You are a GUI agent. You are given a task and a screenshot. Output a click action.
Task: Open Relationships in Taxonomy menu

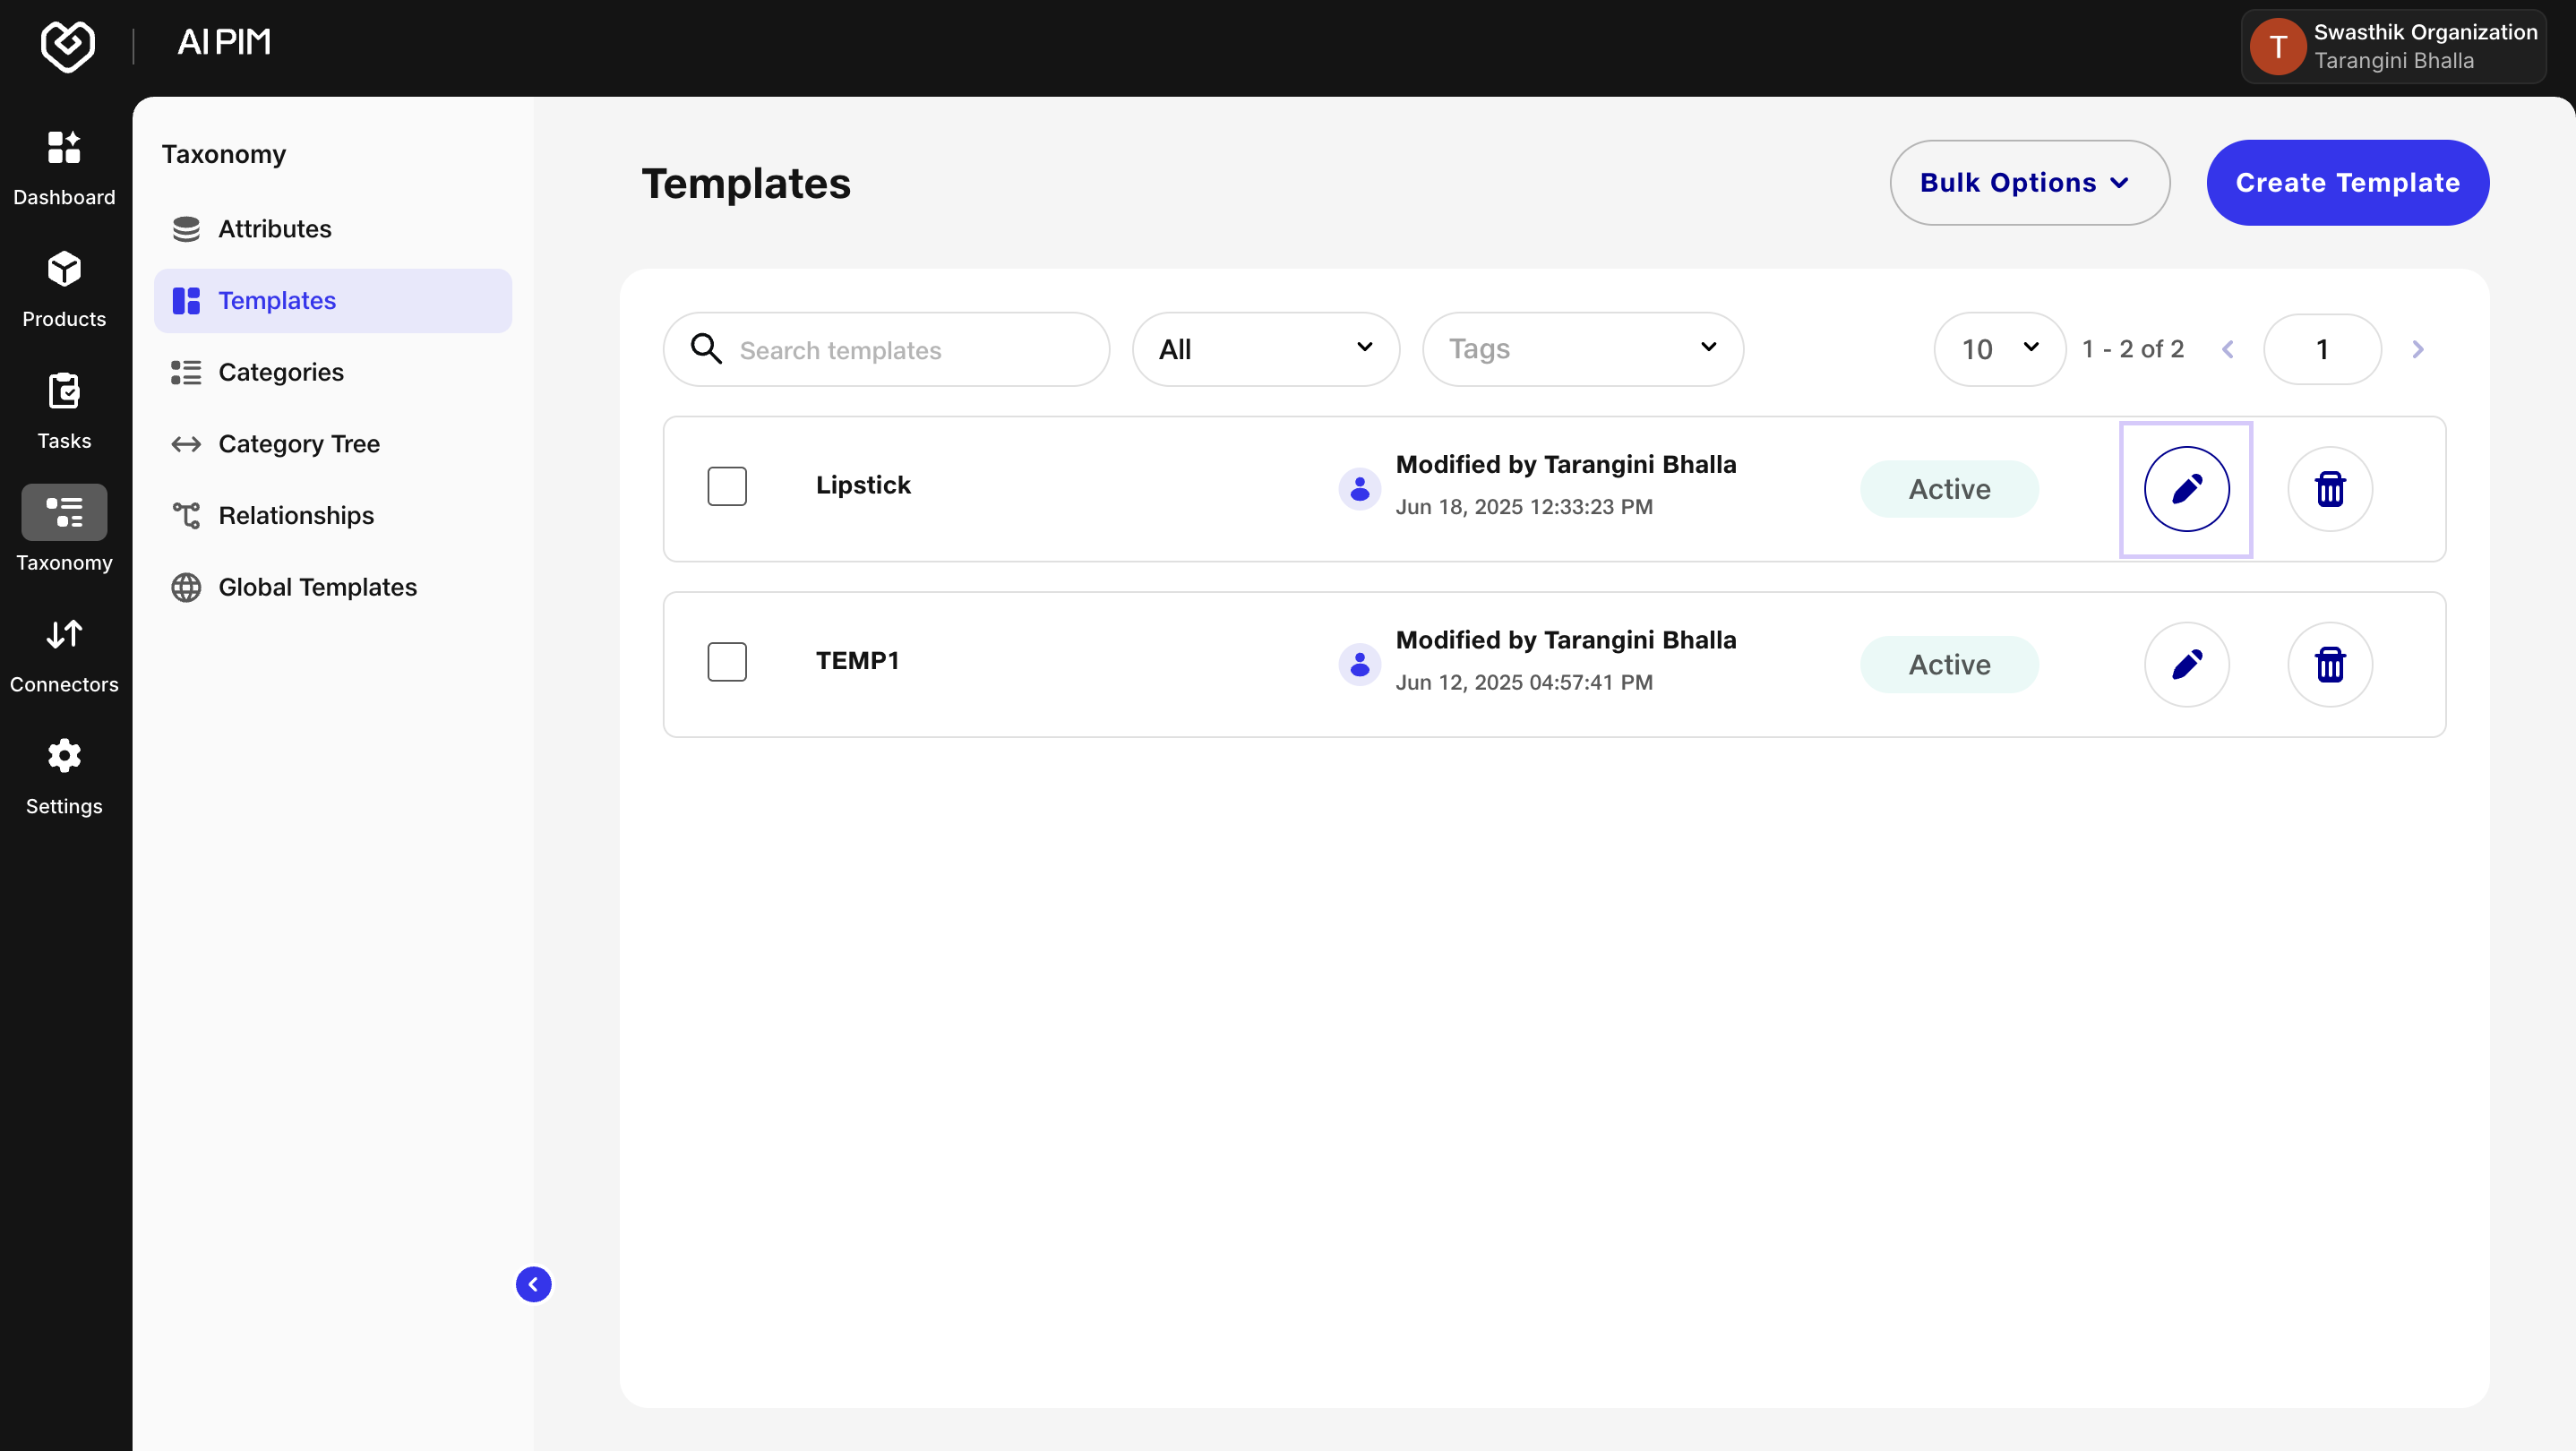pos(333,516)
